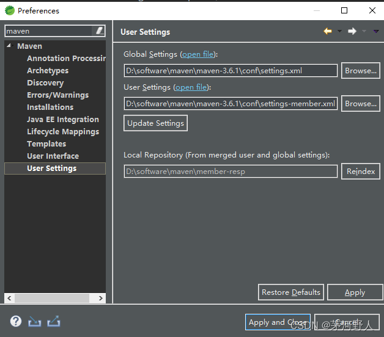Open the User Settings file link
Viewport: 384px width, 337px height.
click(x=191, y=87)
